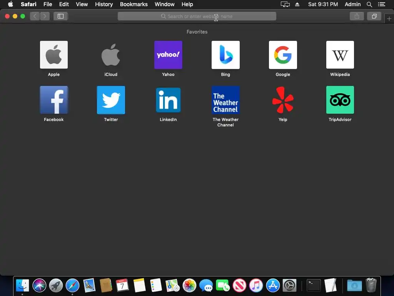
Task: Open Photos icon in Dock
Action: [189, 286]
